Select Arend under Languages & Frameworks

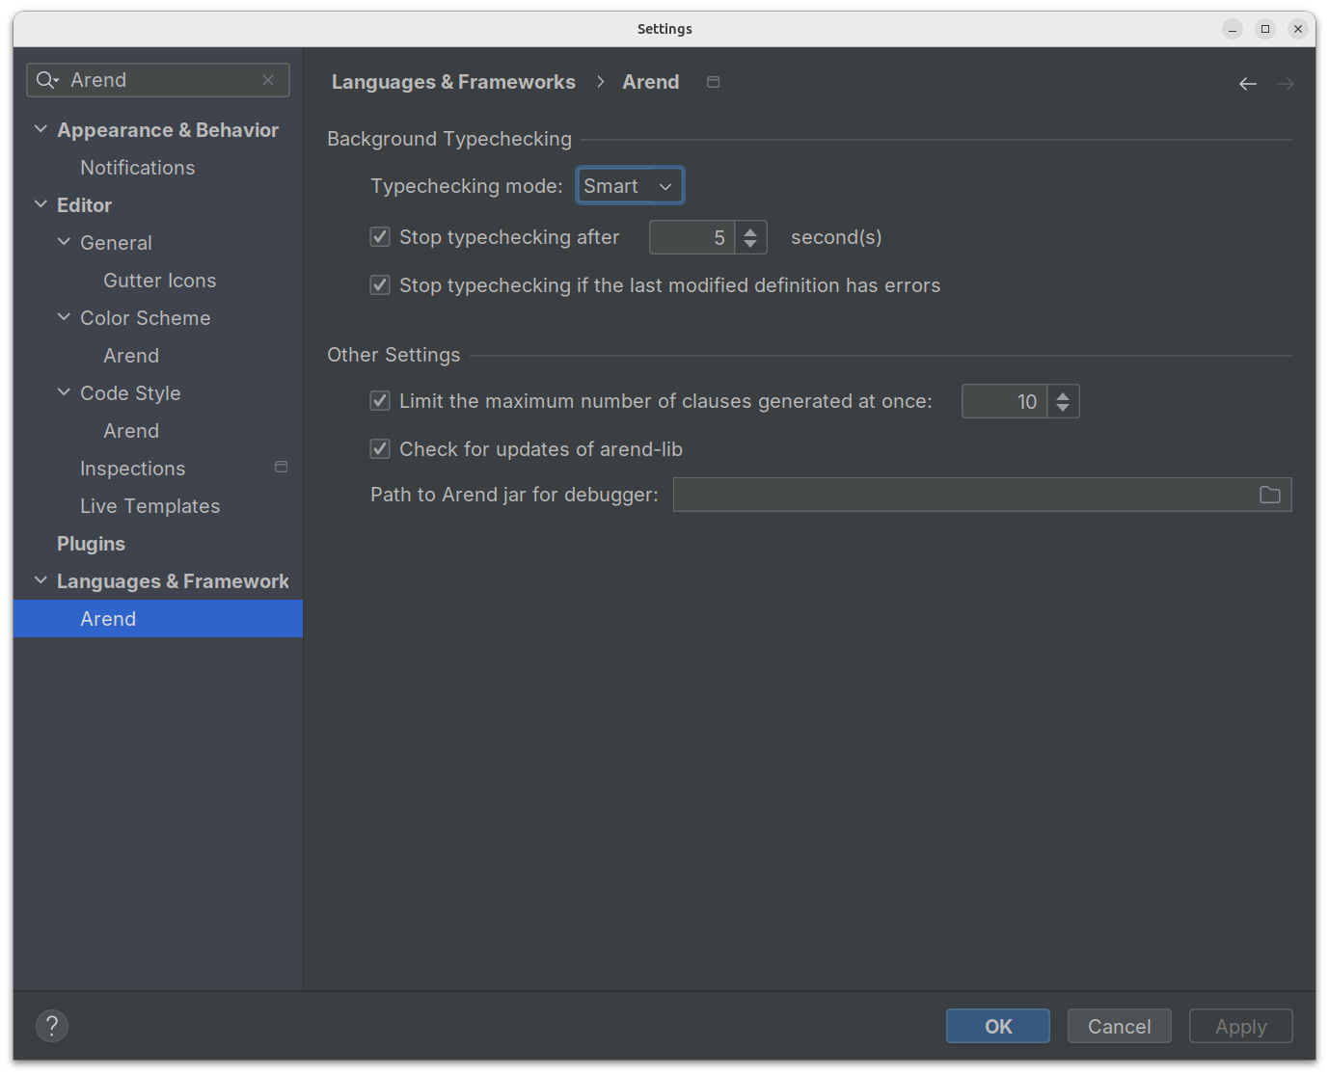[158, 619]
